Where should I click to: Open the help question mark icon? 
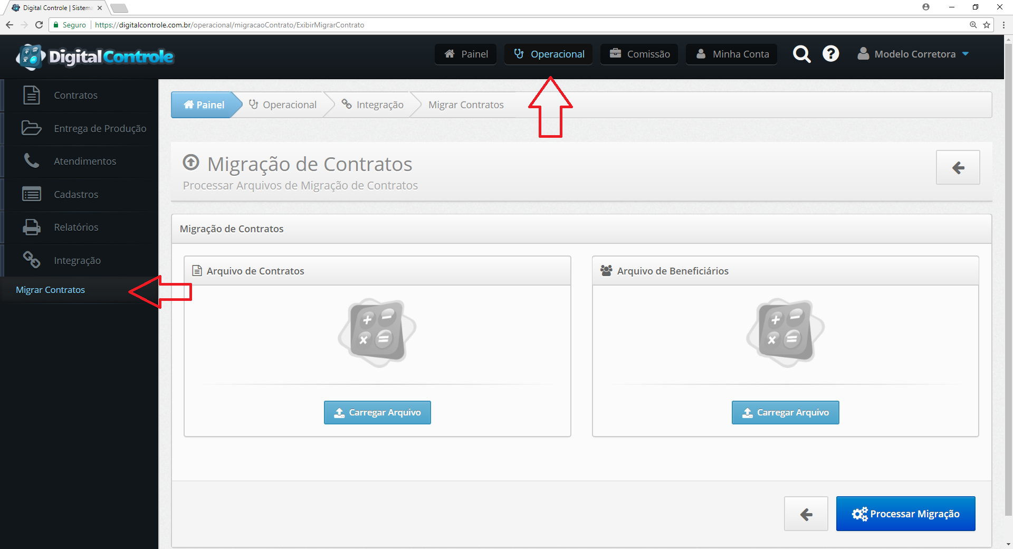(830, 54)
